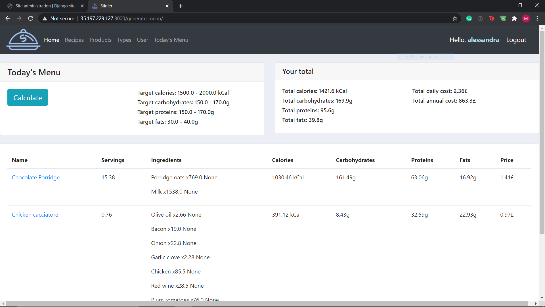Open Products in navigation bar
This screenshot has width=545, height=307.
pos(100,40)
